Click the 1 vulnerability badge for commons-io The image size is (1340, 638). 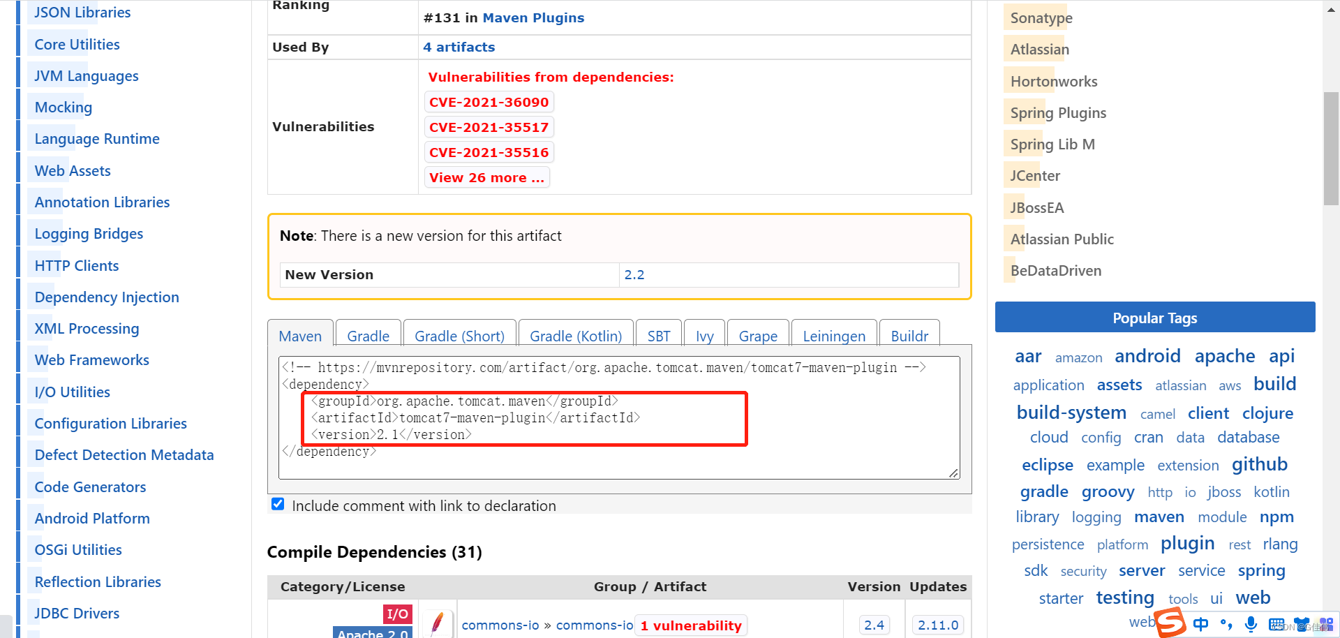[691, 625]
